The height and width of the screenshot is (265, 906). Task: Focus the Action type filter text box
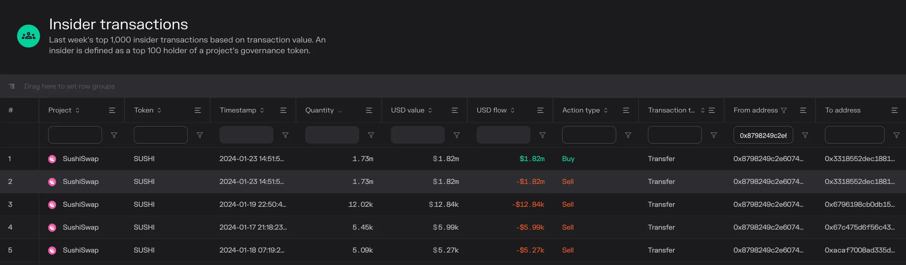589,135
